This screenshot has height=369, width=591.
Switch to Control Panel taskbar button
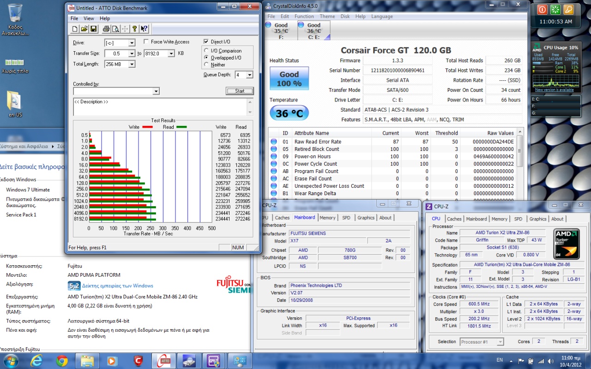tap(239, 361)
